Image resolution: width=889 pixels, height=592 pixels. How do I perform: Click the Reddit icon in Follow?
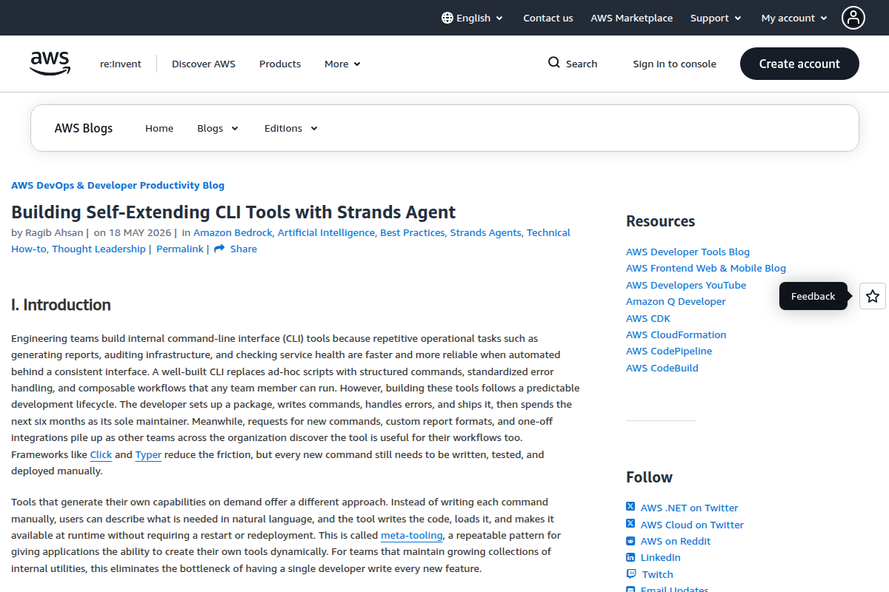[630, 541]
